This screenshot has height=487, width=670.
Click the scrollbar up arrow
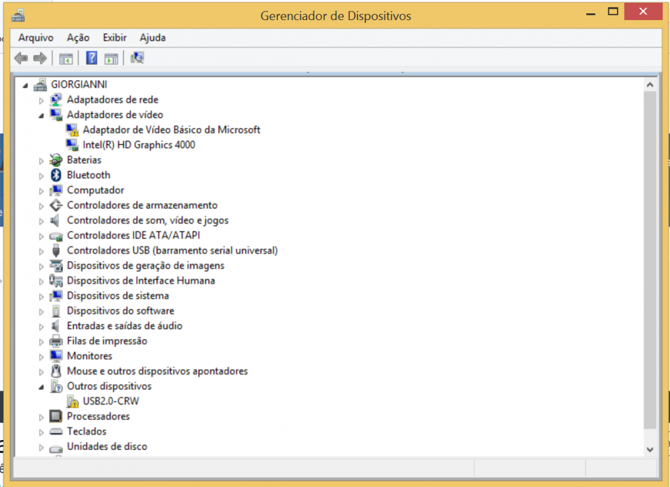[650, 84]
